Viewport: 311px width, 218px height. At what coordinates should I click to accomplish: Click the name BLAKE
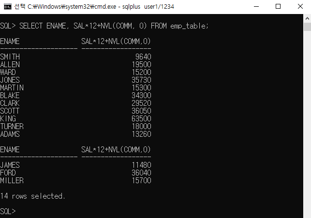[10, 96]
